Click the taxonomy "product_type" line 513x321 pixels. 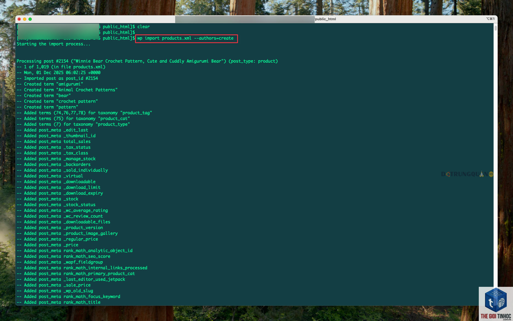pos(73,124)
